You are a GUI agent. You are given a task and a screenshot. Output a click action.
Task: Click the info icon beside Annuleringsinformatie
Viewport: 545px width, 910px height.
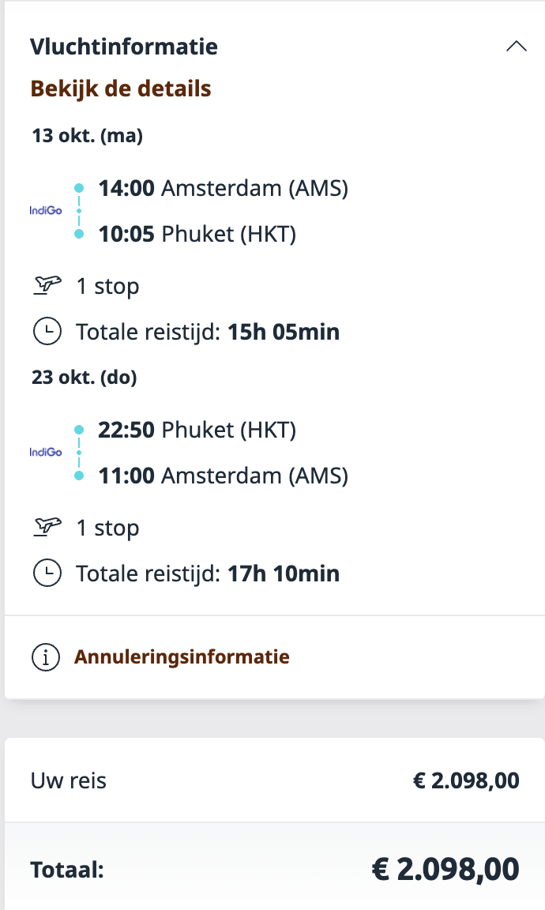click(x=46, y=657)
